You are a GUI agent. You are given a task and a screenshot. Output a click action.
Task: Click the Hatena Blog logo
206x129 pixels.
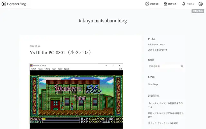click(14, 4)
